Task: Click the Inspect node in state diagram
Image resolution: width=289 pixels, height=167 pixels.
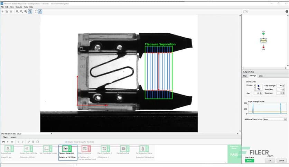Action: (263, 40)
